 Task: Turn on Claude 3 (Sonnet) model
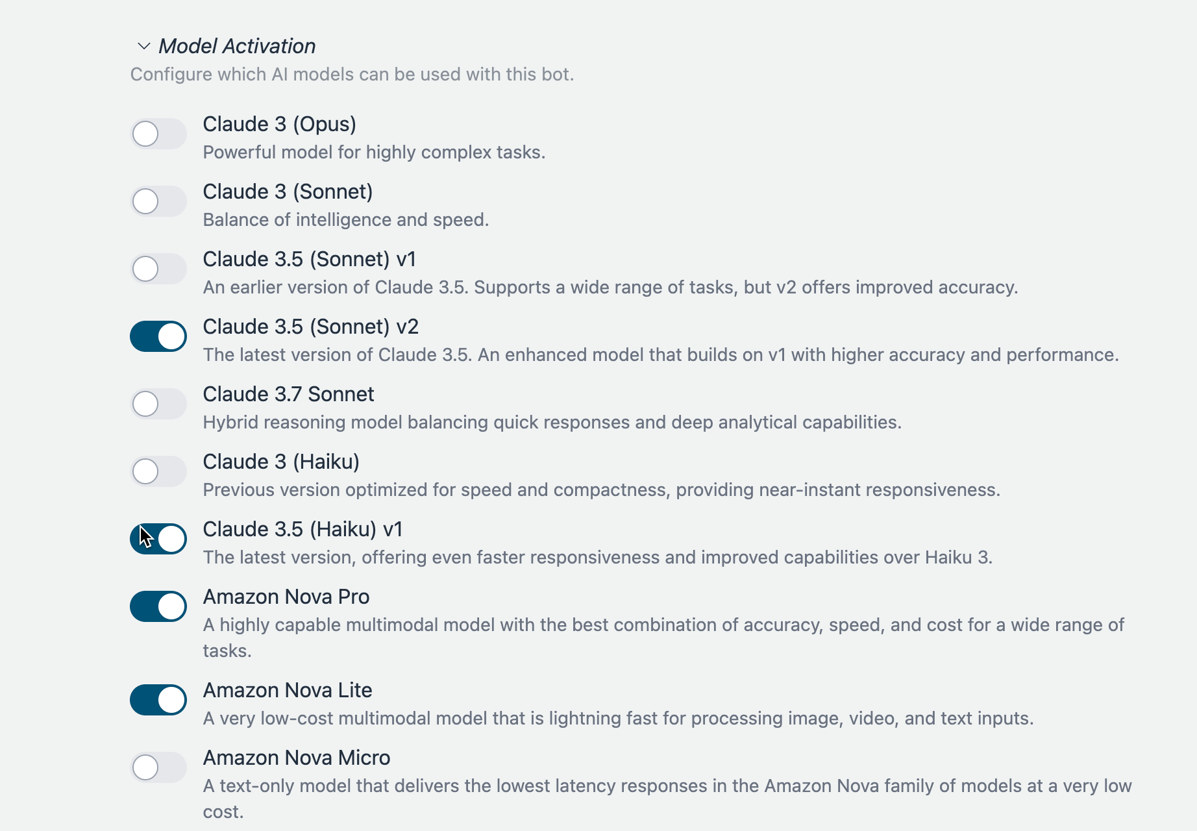click(x=158, y=201)
